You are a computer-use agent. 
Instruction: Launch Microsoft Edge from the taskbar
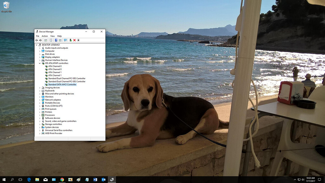[29, 180]
